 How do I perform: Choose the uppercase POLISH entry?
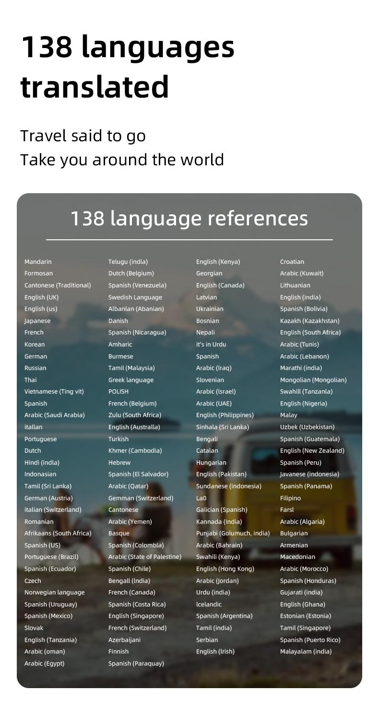pos(118,392)
